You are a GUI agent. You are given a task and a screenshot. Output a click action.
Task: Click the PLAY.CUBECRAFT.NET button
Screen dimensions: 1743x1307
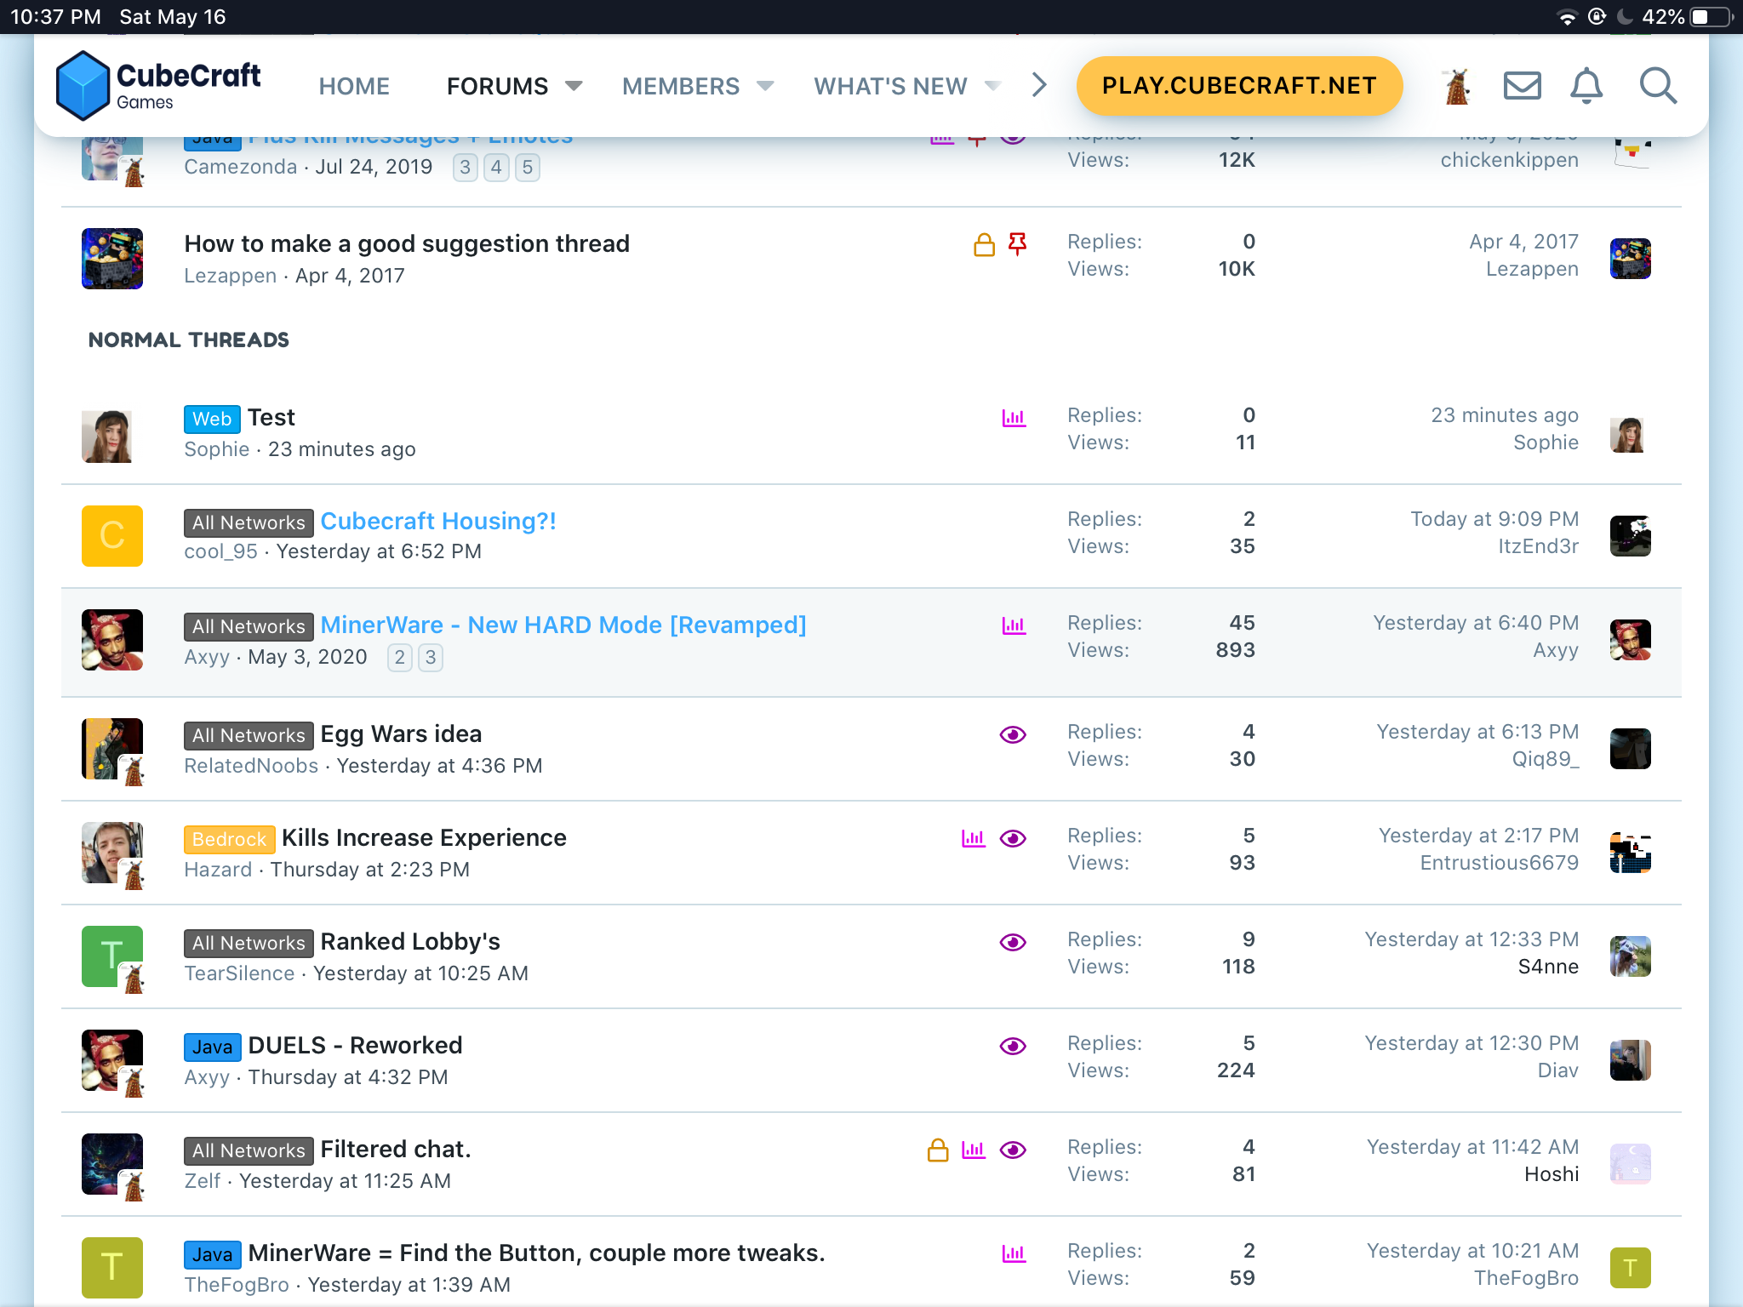(1239, 85)
